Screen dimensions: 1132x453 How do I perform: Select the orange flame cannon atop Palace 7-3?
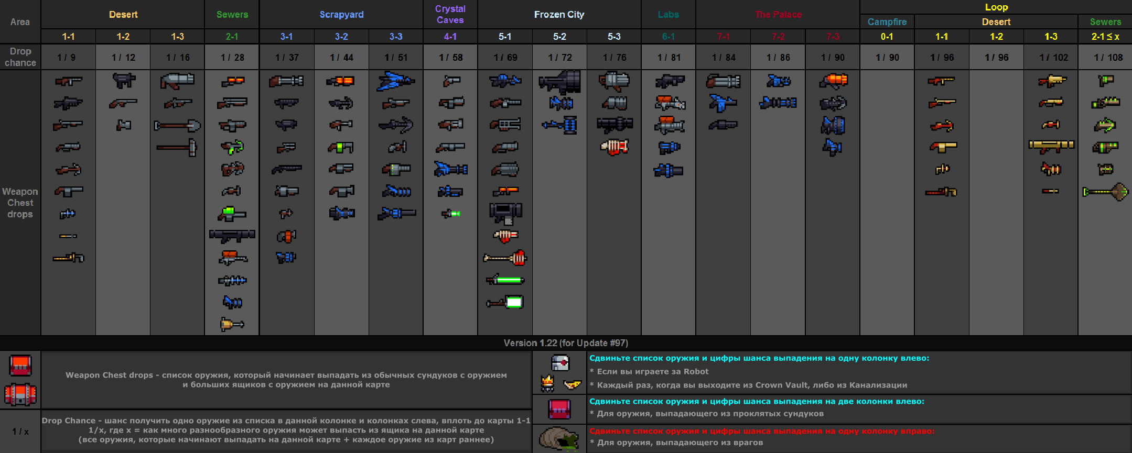click(x=833, y=81)
